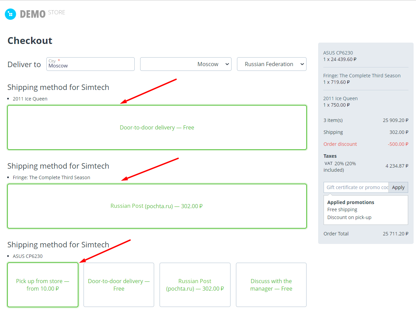Open the Russian Federation country dropdown
The image size is (416, 309).
click(x=272, y=64)
